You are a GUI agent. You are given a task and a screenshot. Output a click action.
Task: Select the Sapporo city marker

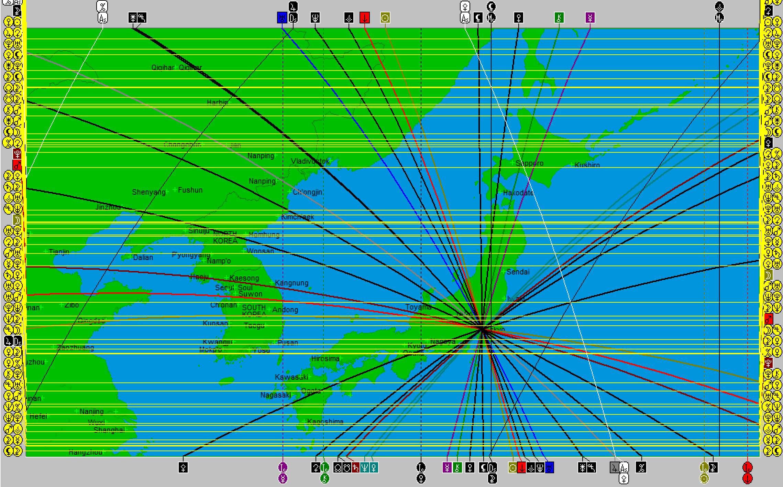tap(512, 163)
